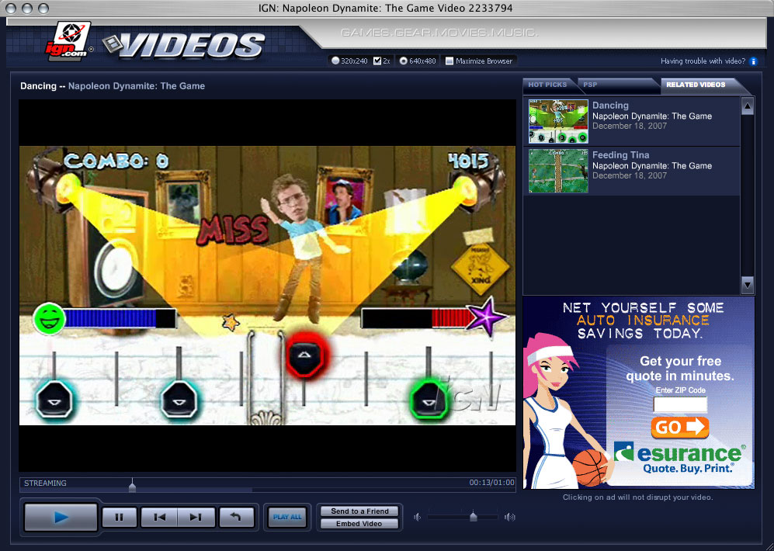This screenshot has width=774, height=551.
Task: Skip to previous video track
Action: (159, 517)
